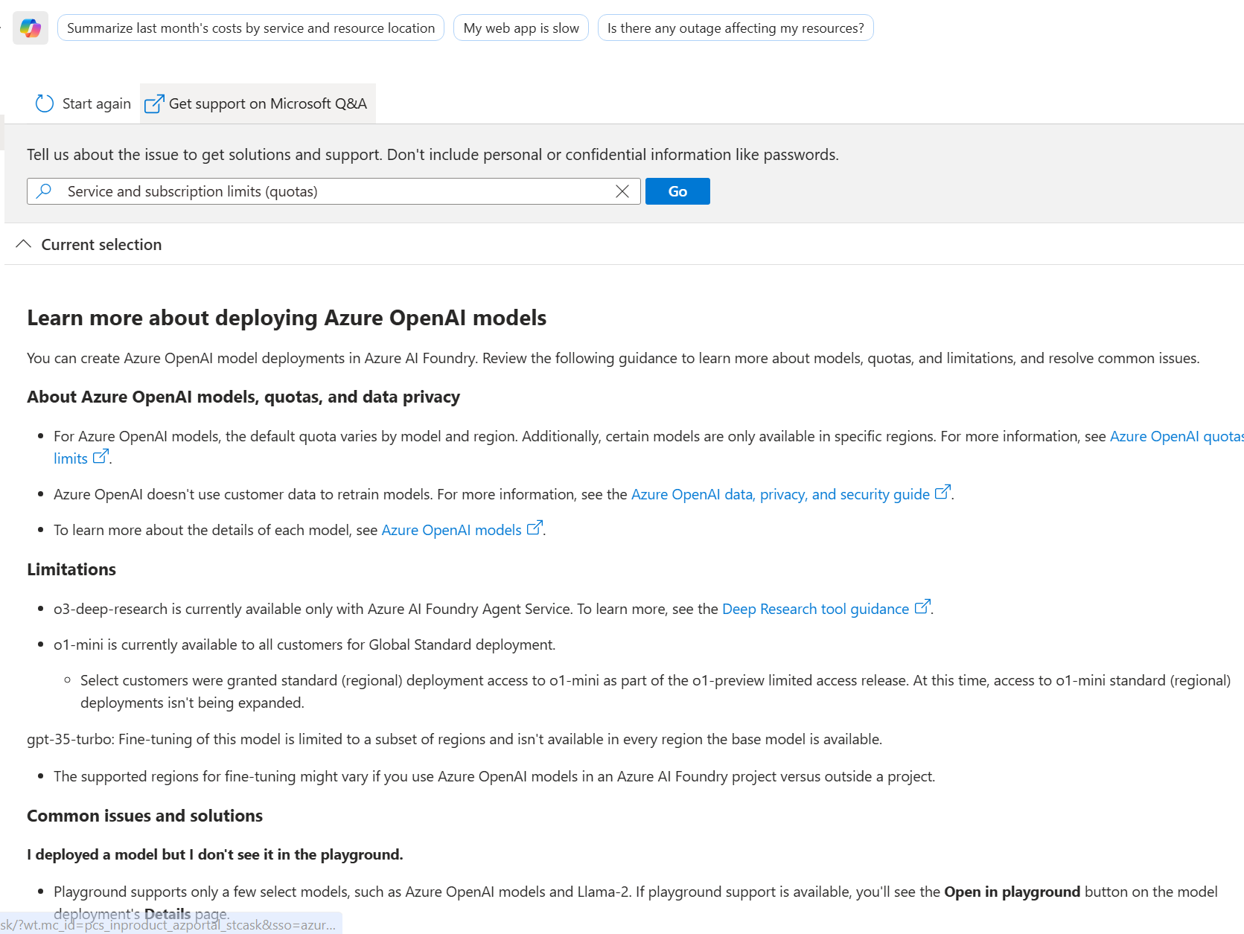This screenshot has height=934, width=1244.
Task: Open Get support on Microsoft Q&A
Action: tap(258, 103)
